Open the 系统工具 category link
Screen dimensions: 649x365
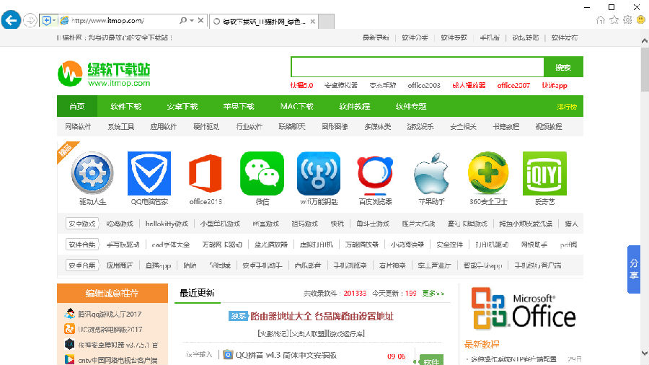click(x=121, y=127)
